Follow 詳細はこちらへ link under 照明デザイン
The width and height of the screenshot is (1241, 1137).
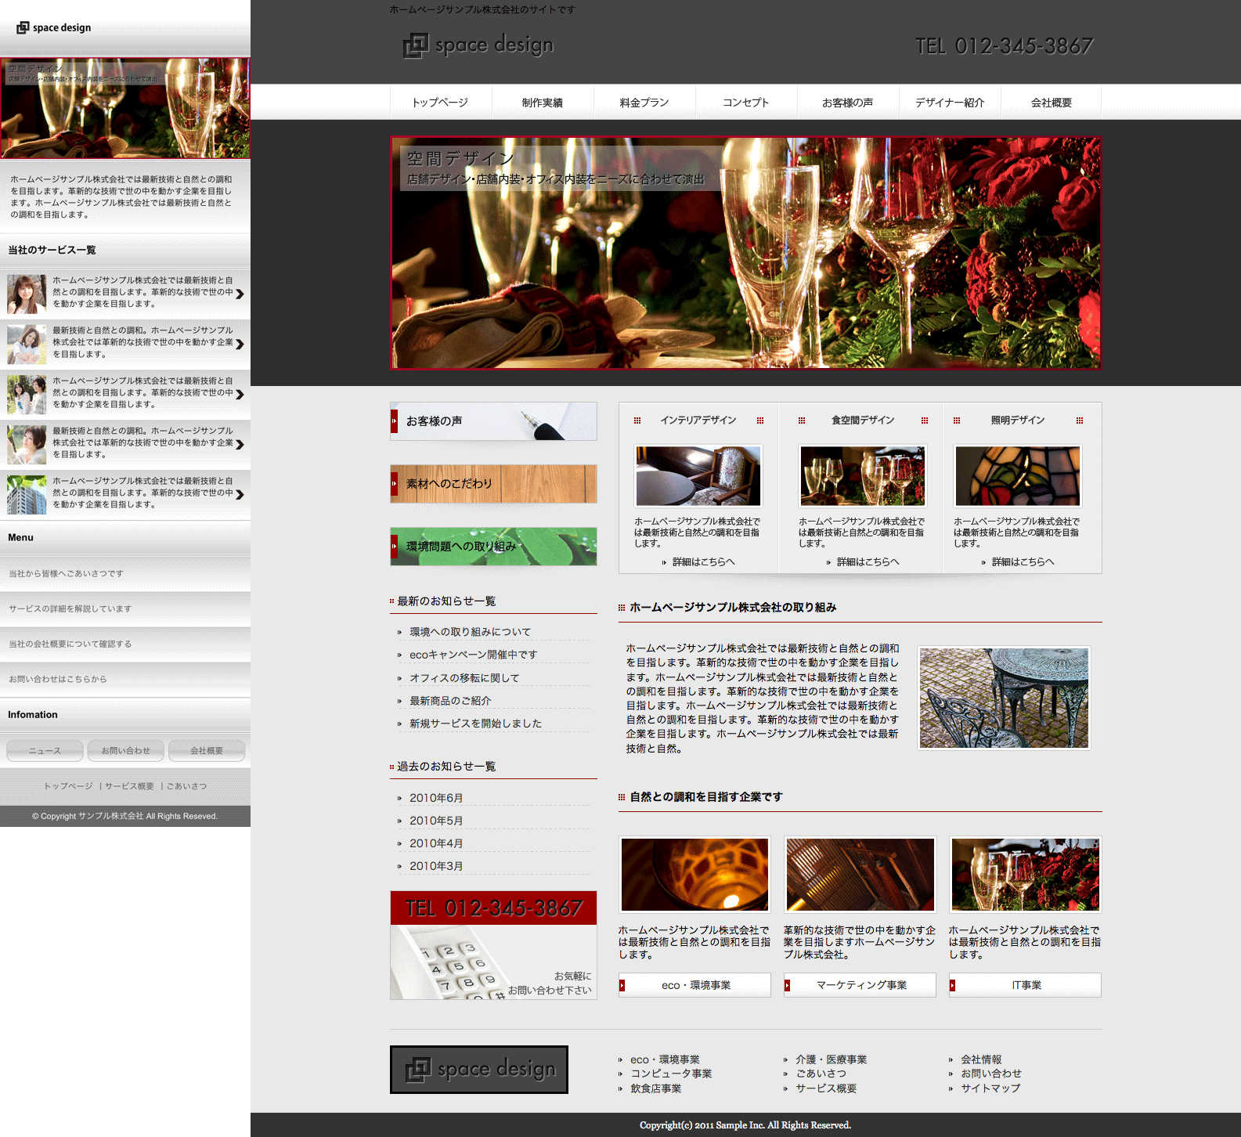tap(1022, 561)
